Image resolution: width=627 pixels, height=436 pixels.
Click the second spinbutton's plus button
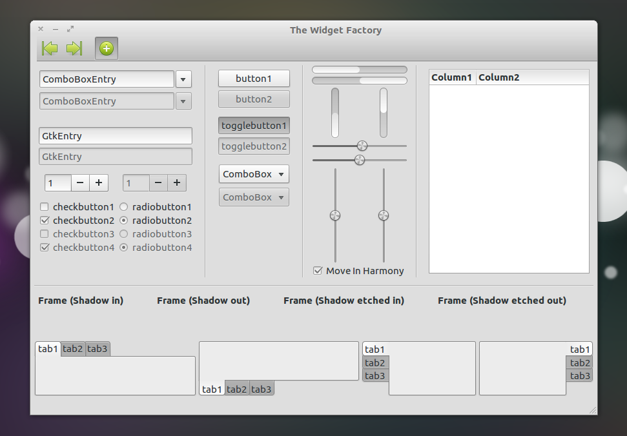click(176, 183)
